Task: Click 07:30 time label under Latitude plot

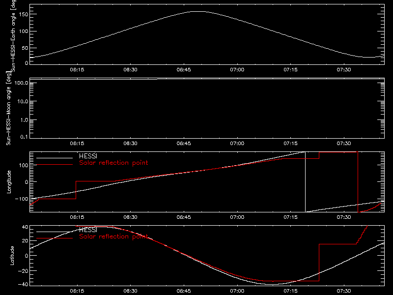Action: click(344, 291)
